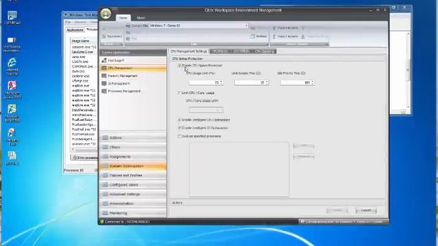Open the Administration navigation section
The height and width of the screenshot is (246, 438).
click(x=133, y=204)
